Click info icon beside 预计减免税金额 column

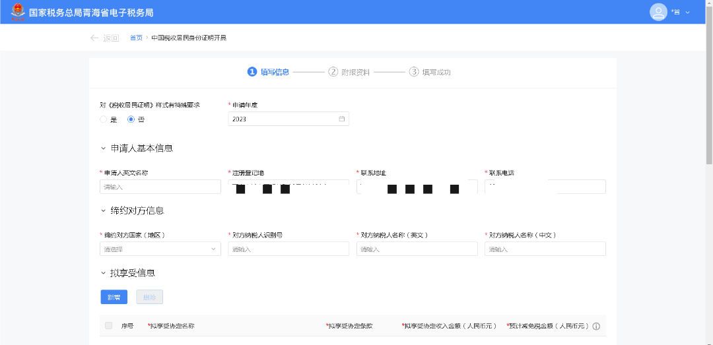[596, 326]
